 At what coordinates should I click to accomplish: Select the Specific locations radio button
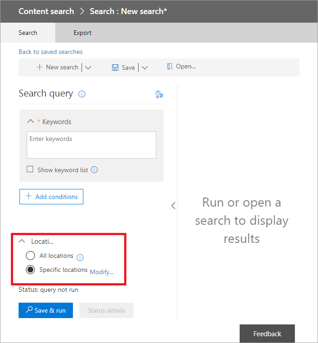[30, 270]
